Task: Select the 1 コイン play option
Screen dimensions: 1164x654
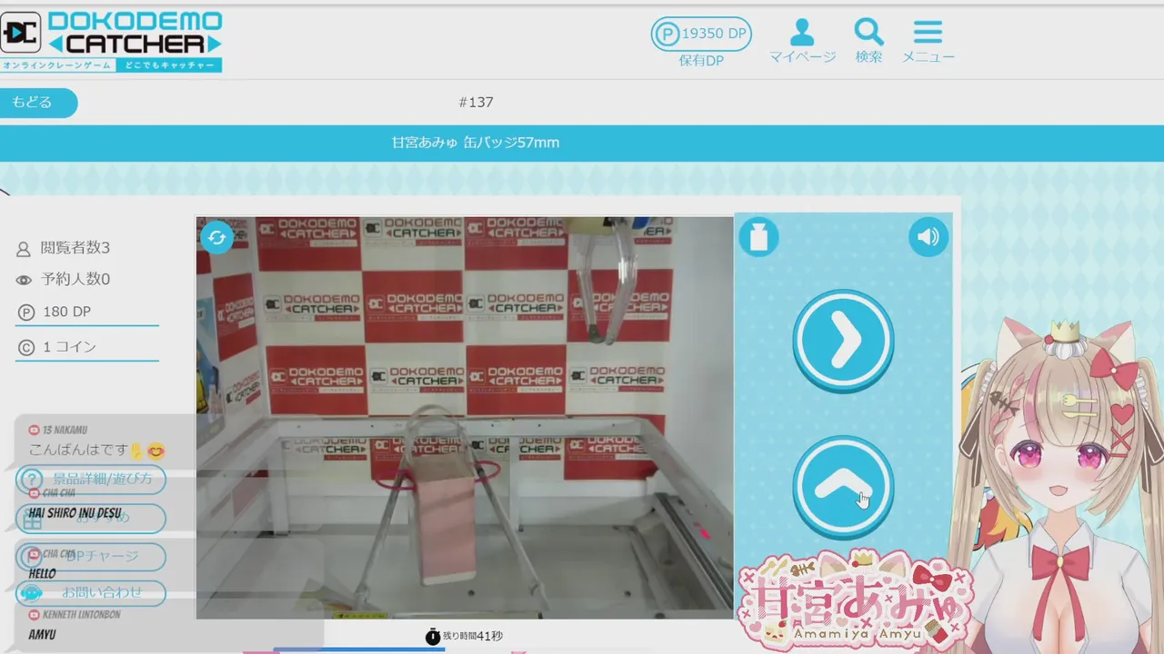Action: pos(87,347)
